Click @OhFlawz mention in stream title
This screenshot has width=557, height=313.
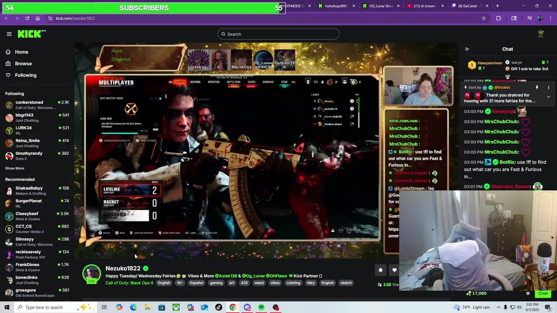(276, 276)
